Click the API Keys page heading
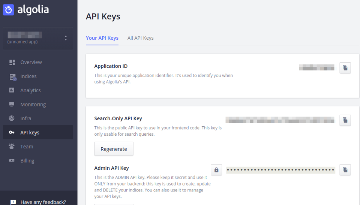The height and width of the screenshot is (205, 360). pos(103,16)
